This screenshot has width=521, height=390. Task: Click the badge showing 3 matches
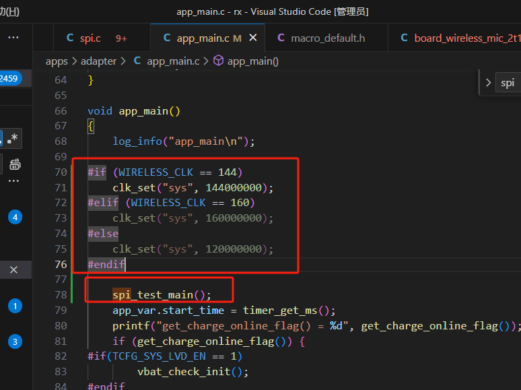pos(15,342)
